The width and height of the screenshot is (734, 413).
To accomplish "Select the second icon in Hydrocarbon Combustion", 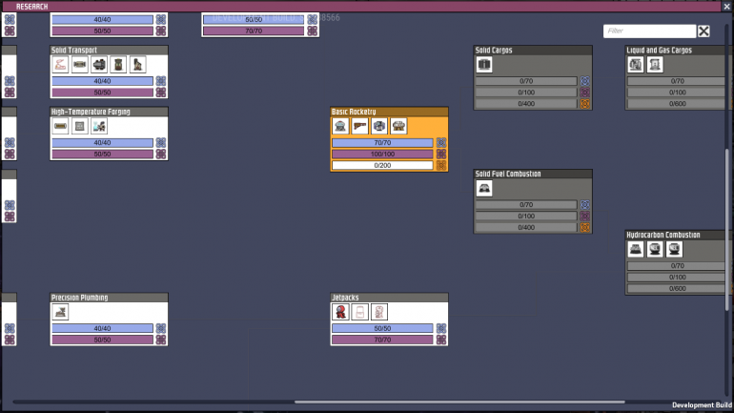I will (655, 249).
